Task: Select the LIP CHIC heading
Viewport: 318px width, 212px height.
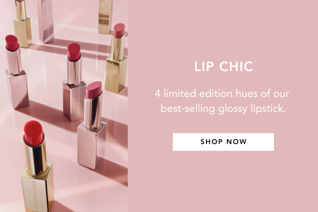Action: pos(224,66)
